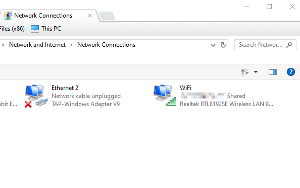Screen dimensions: 300x188
Task: Click the Network Connections breadcrumb segment
Action: [106, 45]
